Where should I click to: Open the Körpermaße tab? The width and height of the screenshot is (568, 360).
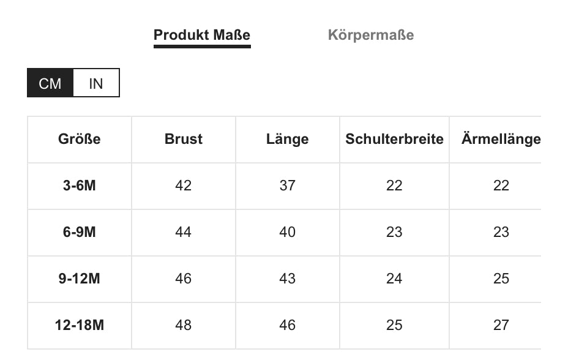370,35
